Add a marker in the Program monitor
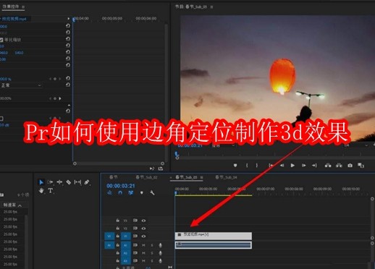Image resolution: width=375 pixels, height=269 pixels. coord(235,166)
